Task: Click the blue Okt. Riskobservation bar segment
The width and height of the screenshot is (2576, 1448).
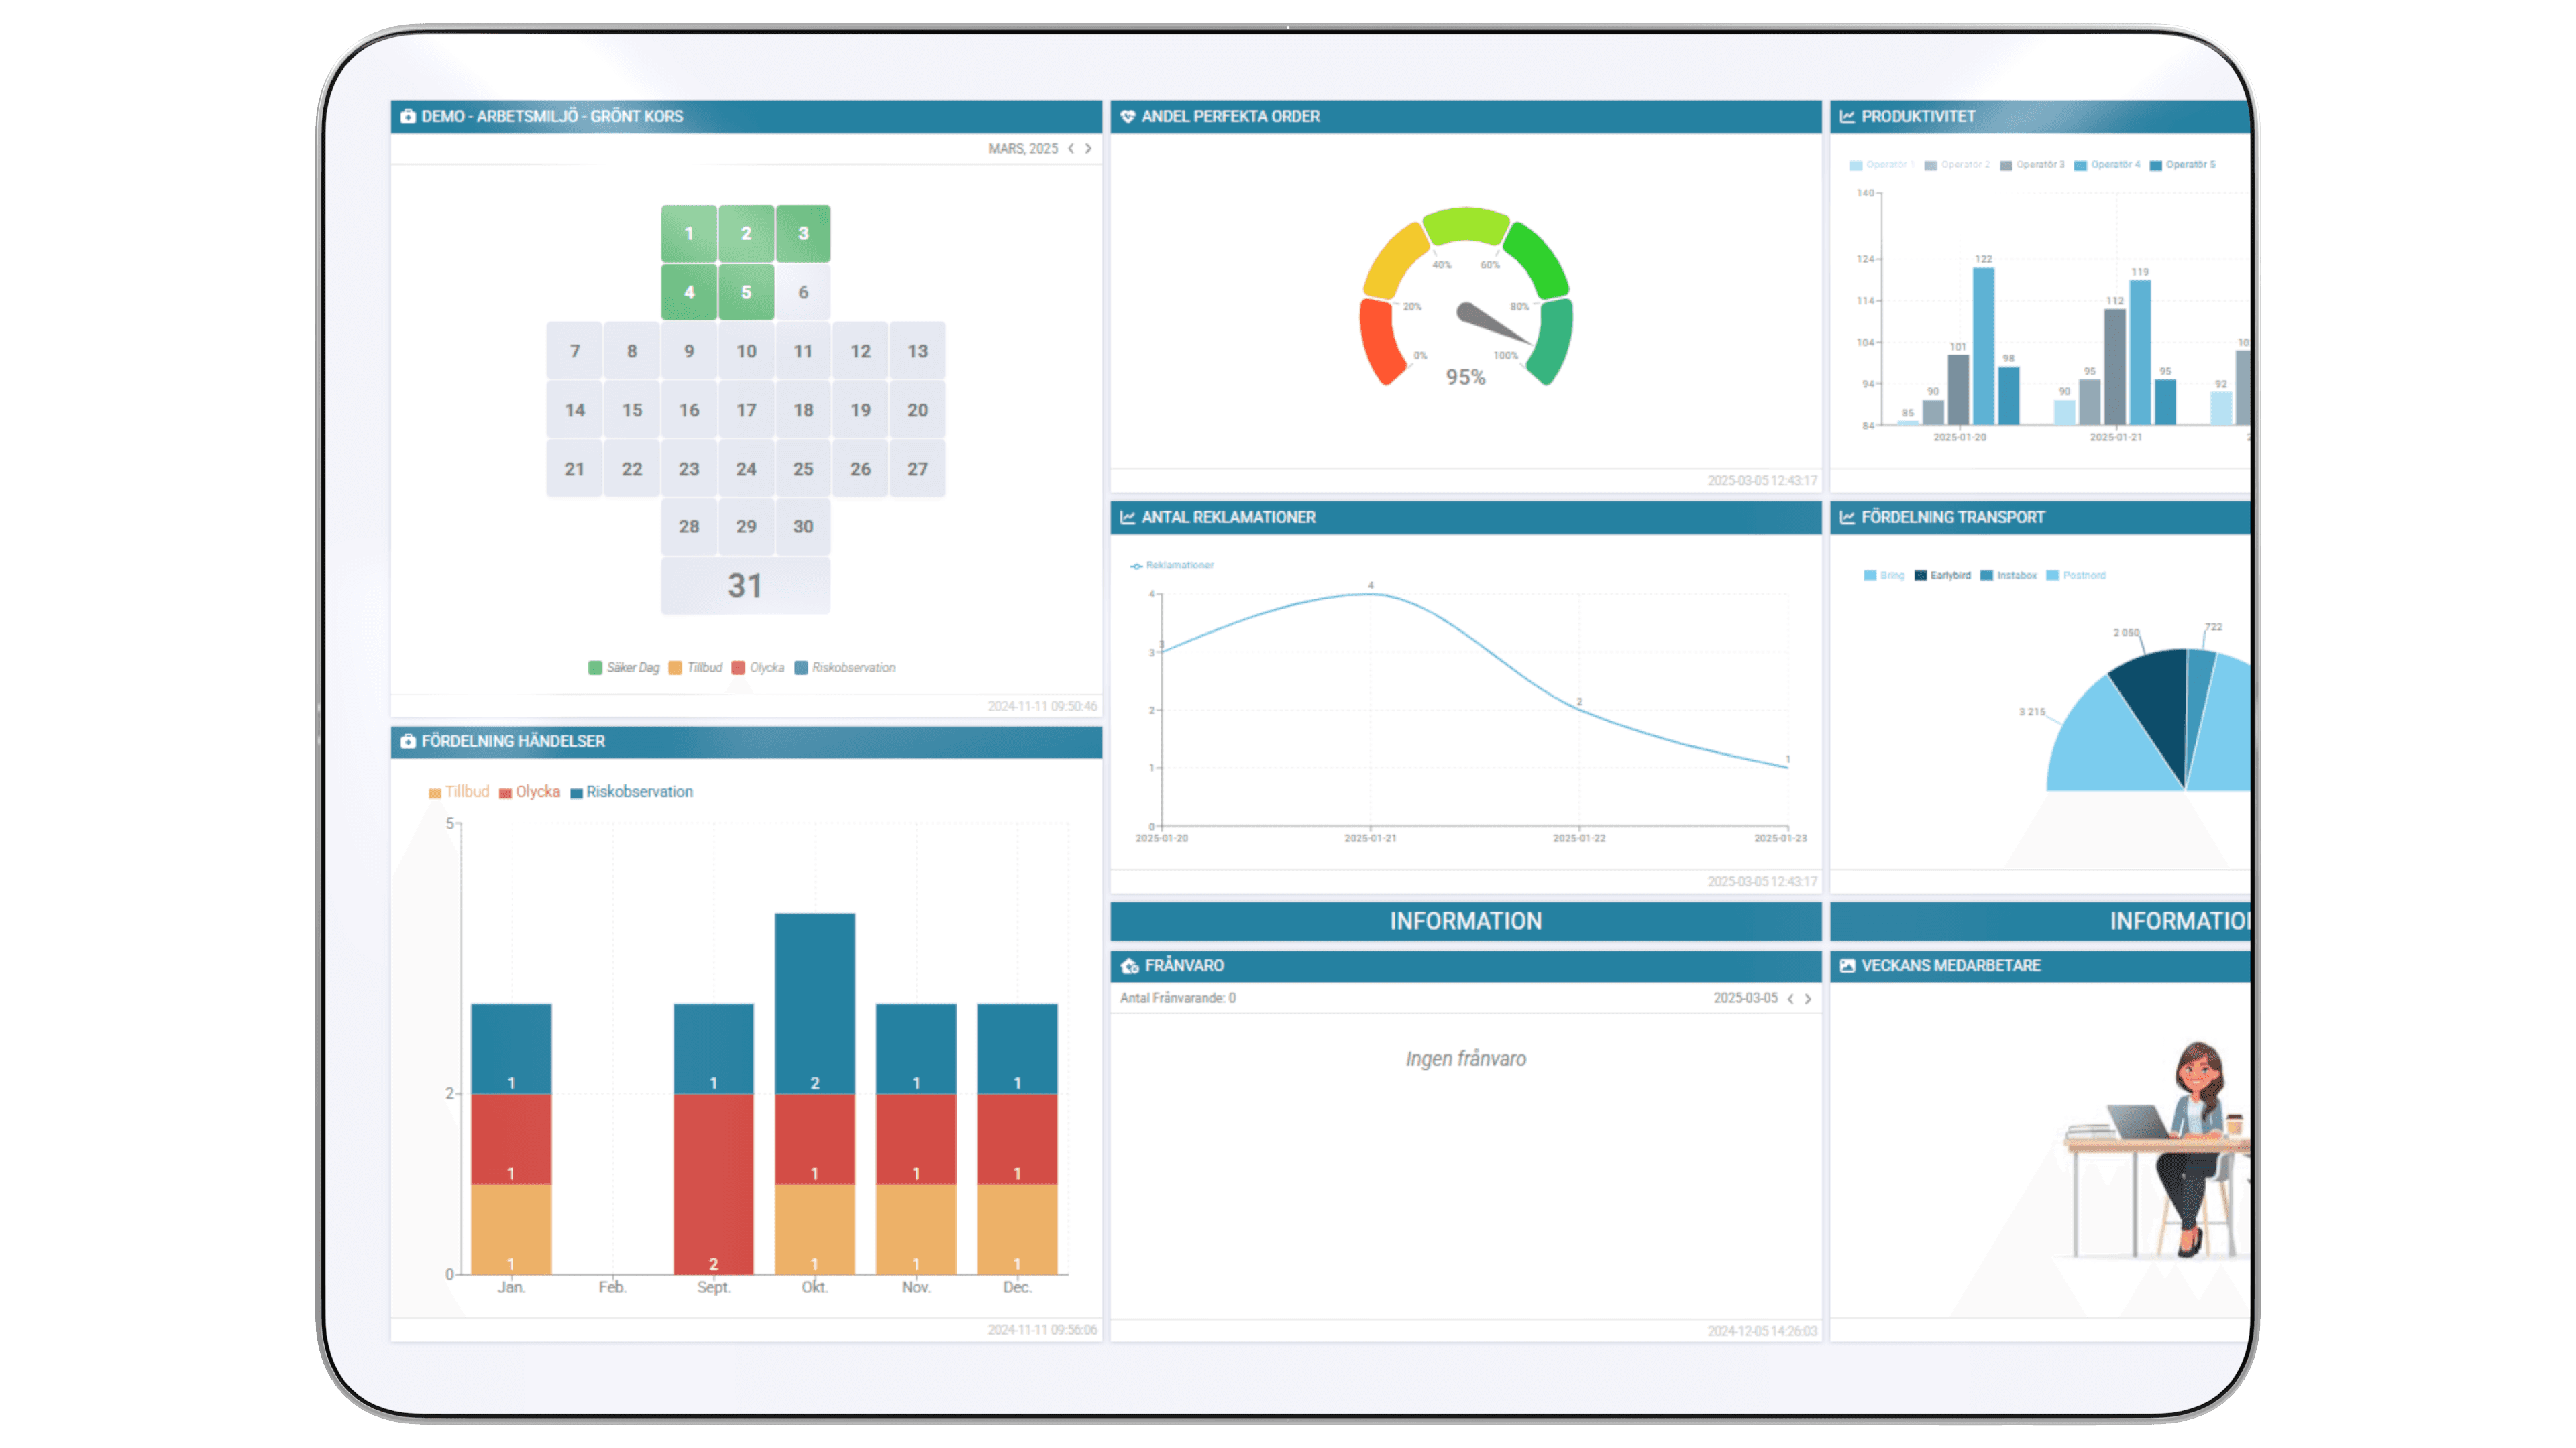Action: (814, 1002)
